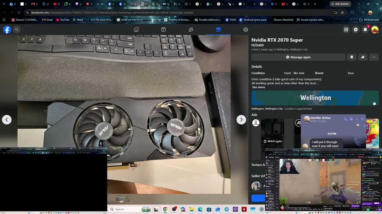This screenshot has width=382, height=214.
Task: Click Watch again on the ad video
Action: [x=272, y=141]
